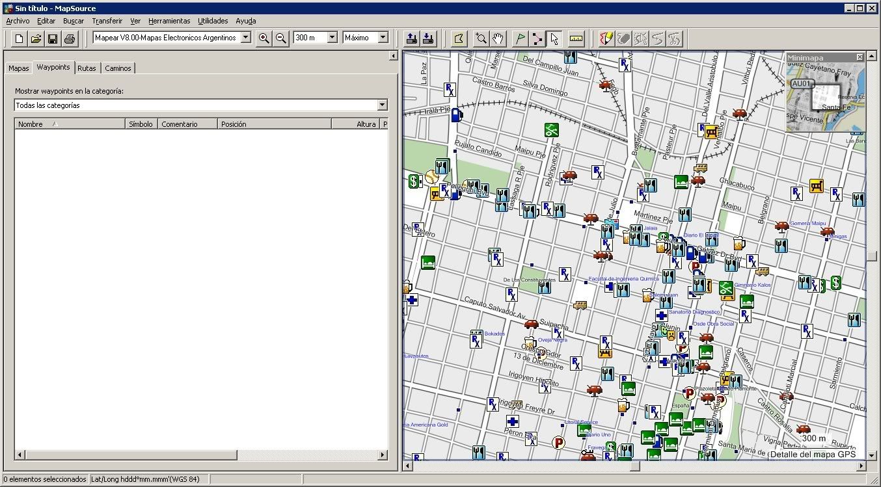This screenshot has height=487, width=881.
Task: Click the Litoral Service map label
Action: click(581, 422)
